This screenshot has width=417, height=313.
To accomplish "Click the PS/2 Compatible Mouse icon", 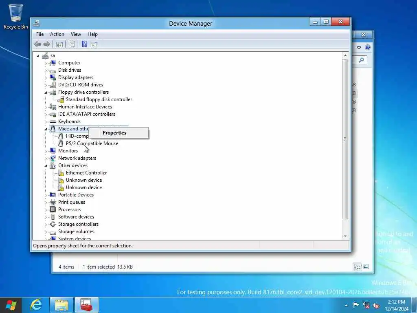I will click(61, 143).
